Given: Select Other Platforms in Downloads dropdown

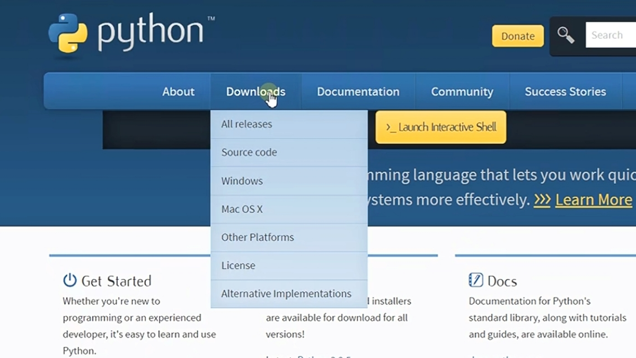Looking at the screenshot, I should pyautogui.click(x=289, y=237).
